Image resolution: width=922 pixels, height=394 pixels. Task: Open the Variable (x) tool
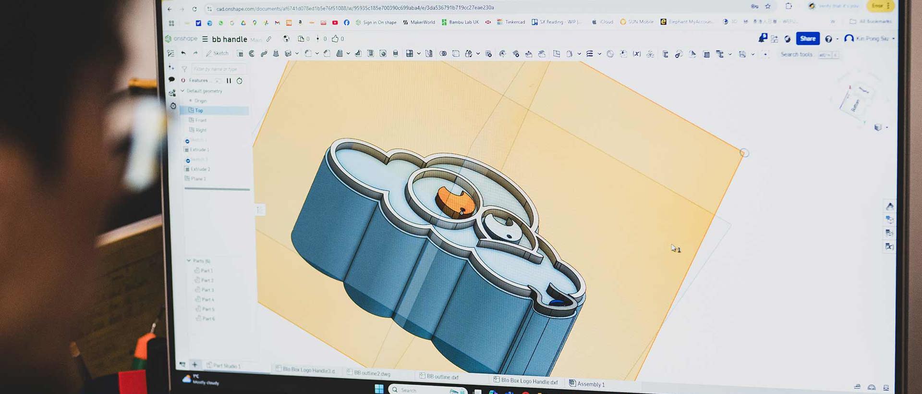[636, 54]
